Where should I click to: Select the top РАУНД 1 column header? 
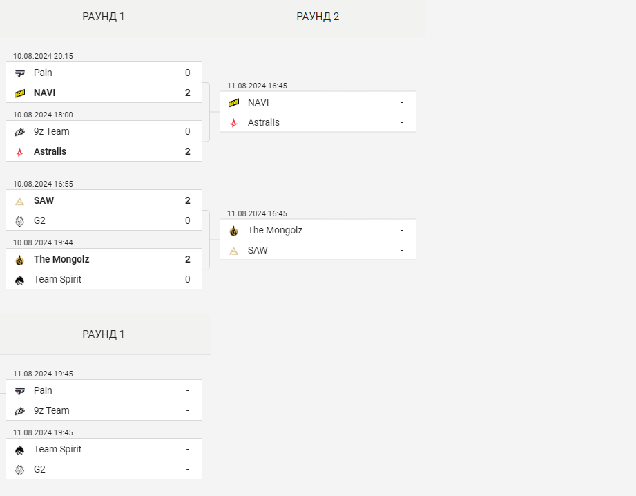click(104, 17)
